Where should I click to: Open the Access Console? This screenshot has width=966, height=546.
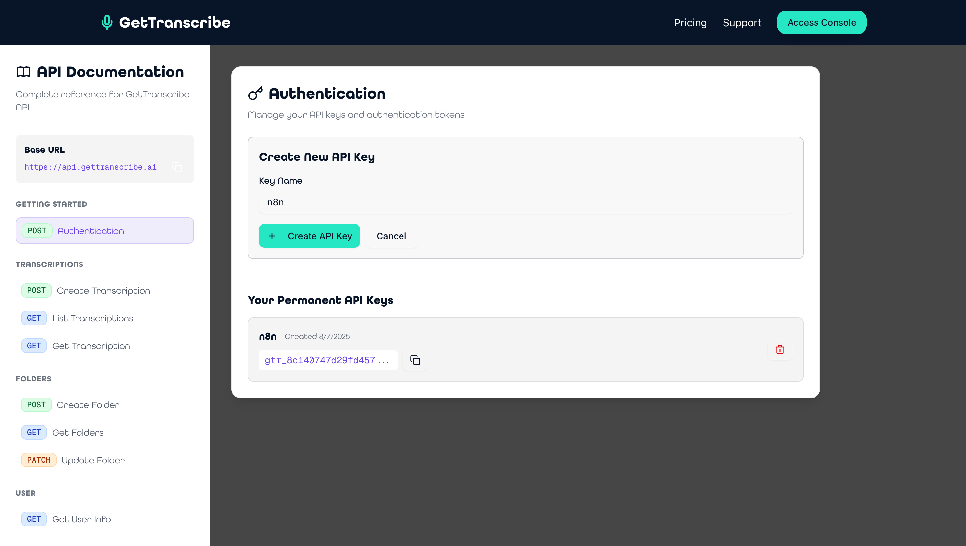(x=822, y=22)
